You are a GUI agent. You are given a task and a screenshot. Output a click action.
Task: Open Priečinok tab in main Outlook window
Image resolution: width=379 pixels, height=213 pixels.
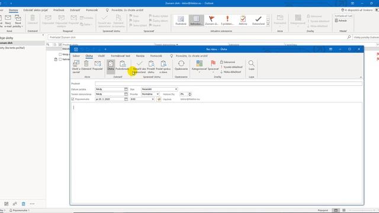point(59,10)
